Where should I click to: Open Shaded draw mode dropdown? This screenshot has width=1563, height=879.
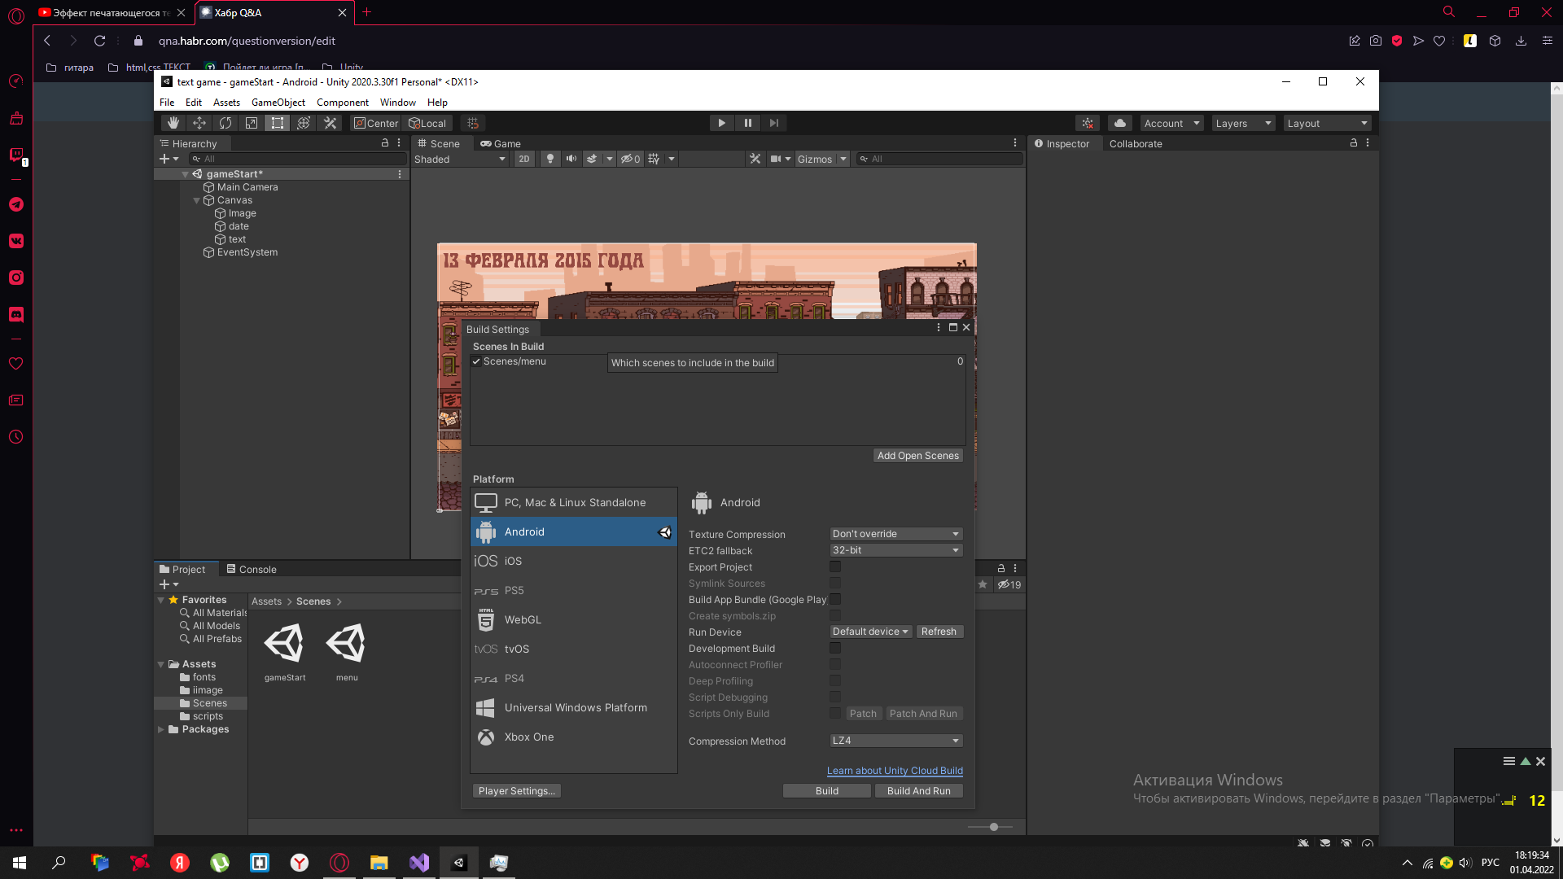click(x=460, y=159)
